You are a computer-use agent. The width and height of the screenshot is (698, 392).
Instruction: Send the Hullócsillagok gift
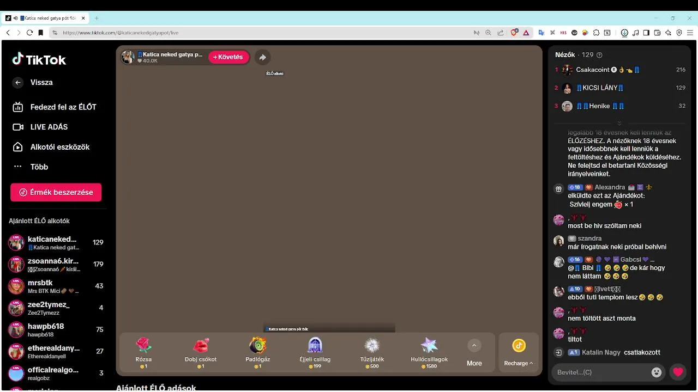click(429, 353)
